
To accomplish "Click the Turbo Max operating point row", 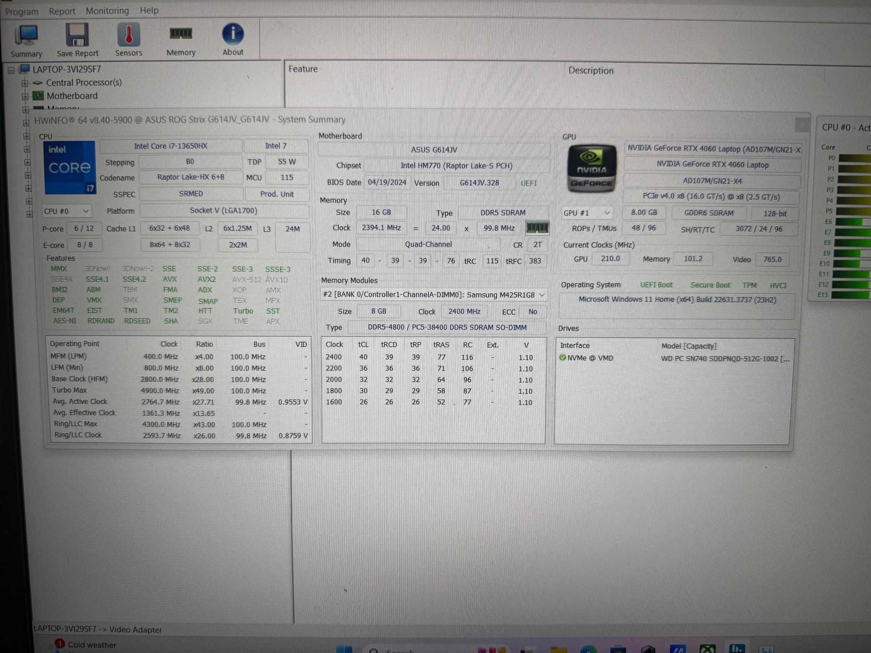I will [179, 390].
